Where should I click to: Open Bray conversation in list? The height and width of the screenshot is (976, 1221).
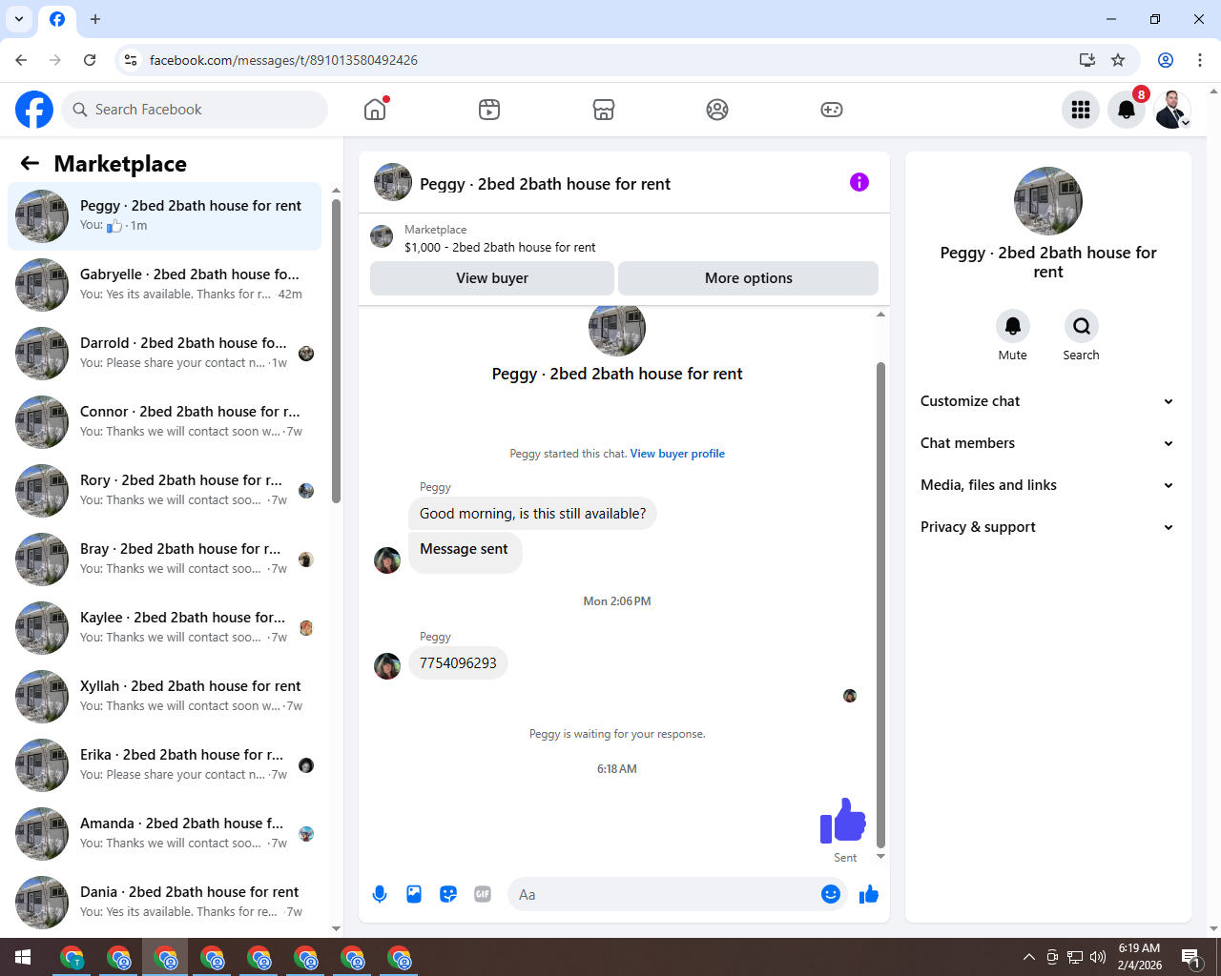165,559
